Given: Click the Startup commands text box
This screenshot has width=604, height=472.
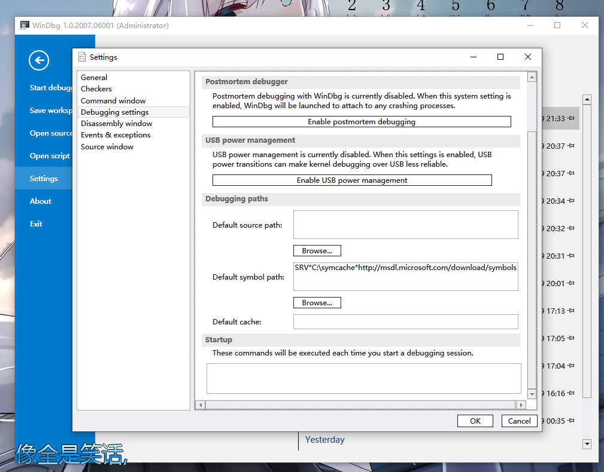Looking at the screenshot, I should point(363,379).
